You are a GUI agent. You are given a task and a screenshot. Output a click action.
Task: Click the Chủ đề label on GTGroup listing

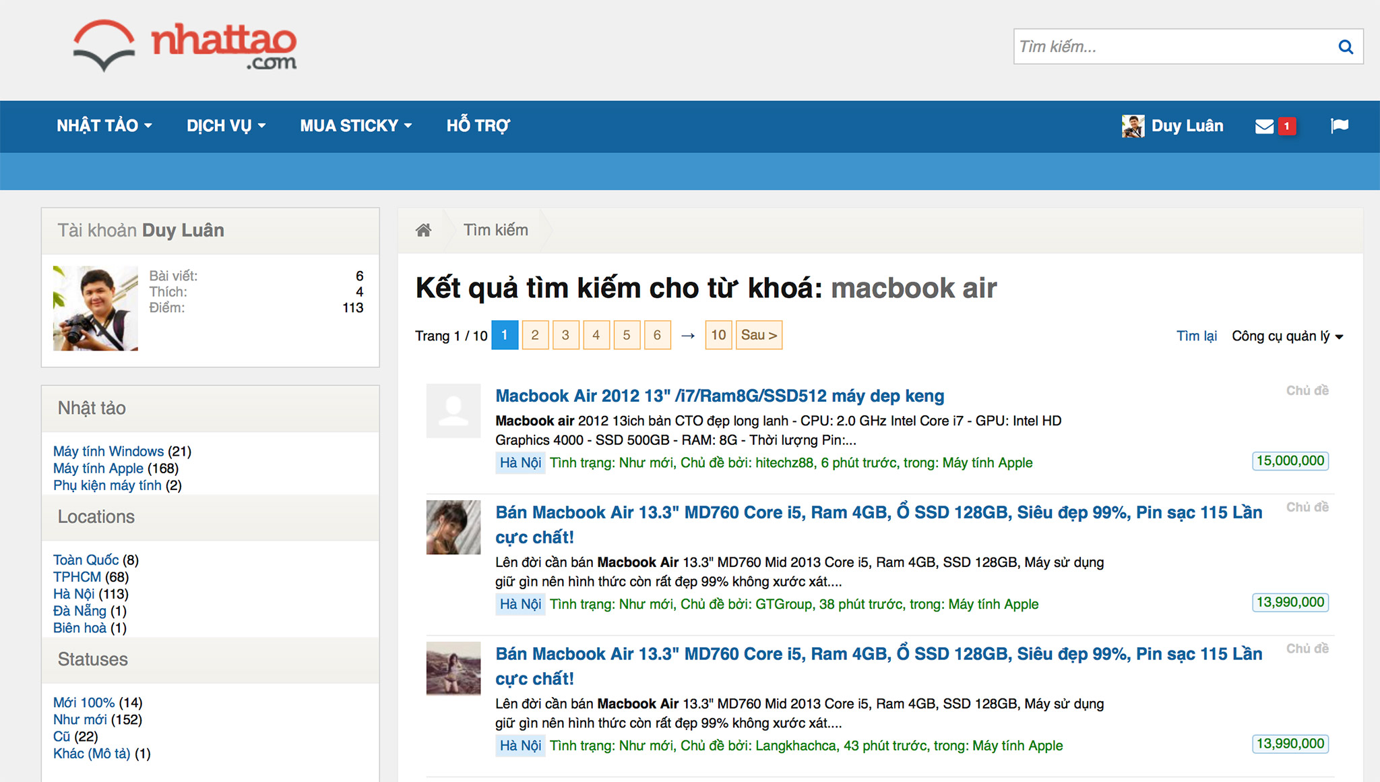click(x=1307, y=507)
